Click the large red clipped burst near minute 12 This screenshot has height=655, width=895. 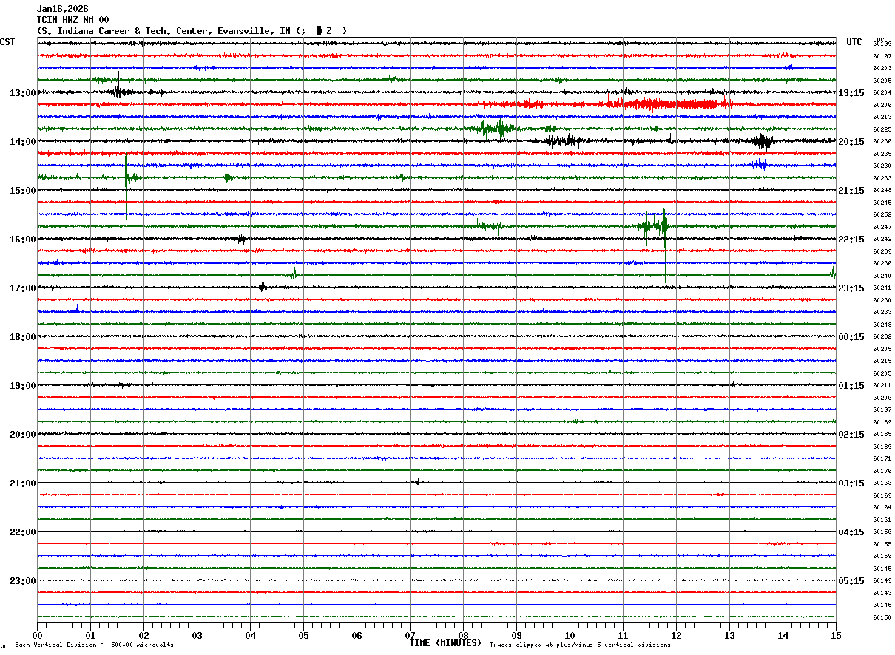click(669, 104)
